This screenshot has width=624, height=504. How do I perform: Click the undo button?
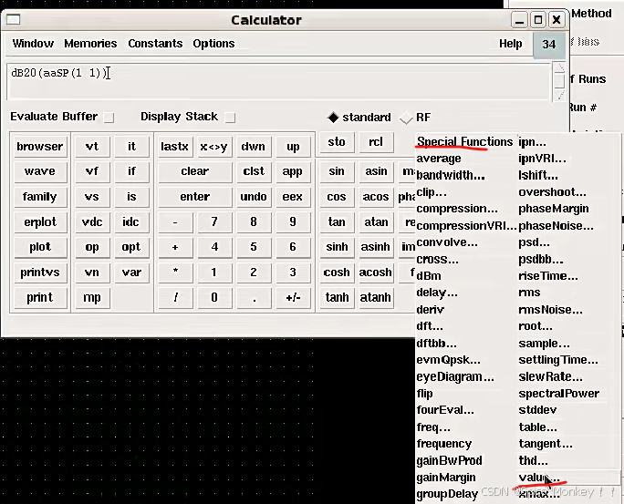tap(254, 197)
